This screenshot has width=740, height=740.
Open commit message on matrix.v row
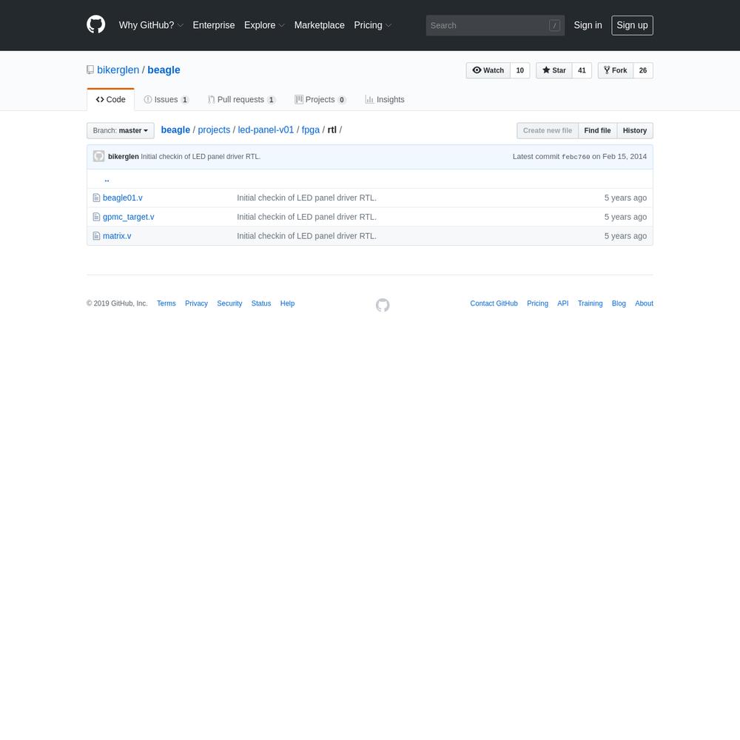tap(307, 236)
